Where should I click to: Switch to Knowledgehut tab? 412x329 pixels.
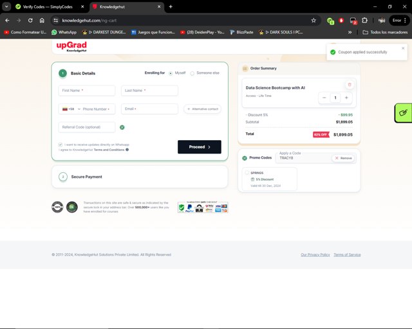tap(127, 7)
